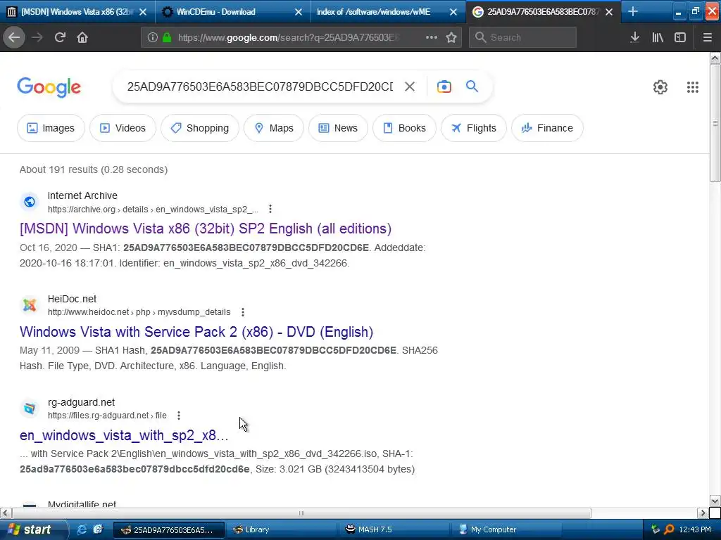This screenshot has width=721, height=540.
Task: Open MSDN Windows Vista x86 SP2 English result
Action: [206, 229]
